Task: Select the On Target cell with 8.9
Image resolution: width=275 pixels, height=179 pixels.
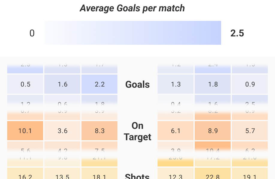Action: click(213, 131)
